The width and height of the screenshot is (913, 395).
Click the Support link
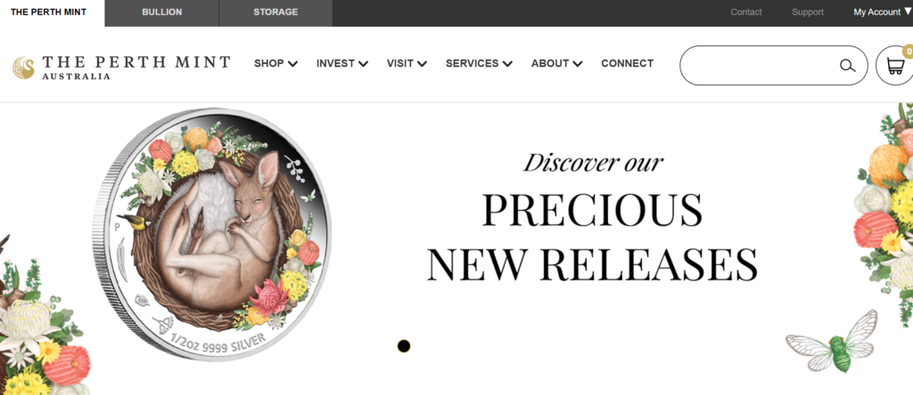pos(808,12)
